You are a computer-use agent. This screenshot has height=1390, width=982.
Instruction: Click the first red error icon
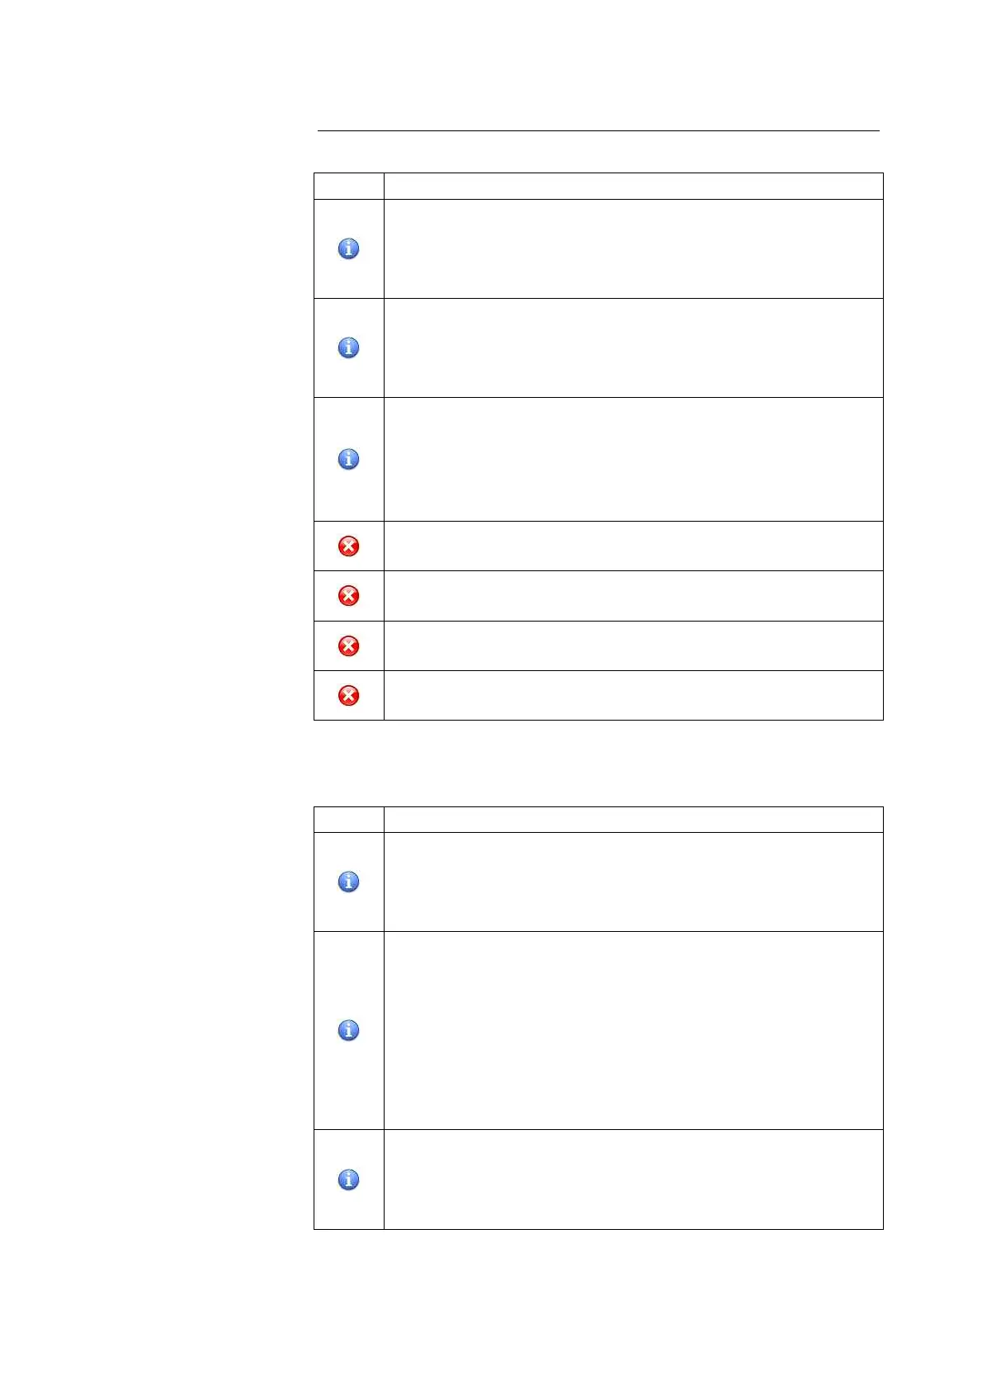(348, 546)
